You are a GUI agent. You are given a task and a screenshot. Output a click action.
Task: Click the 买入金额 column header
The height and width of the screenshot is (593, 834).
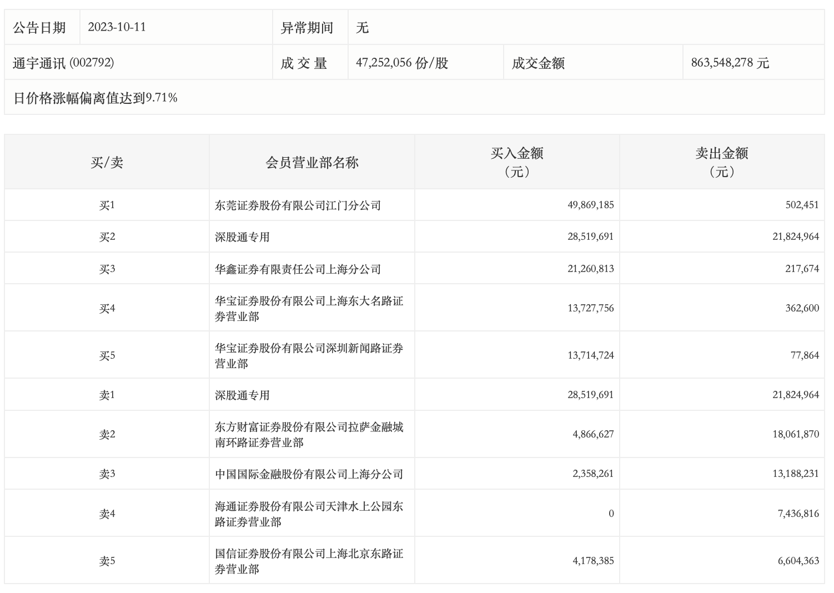[517, 162]
